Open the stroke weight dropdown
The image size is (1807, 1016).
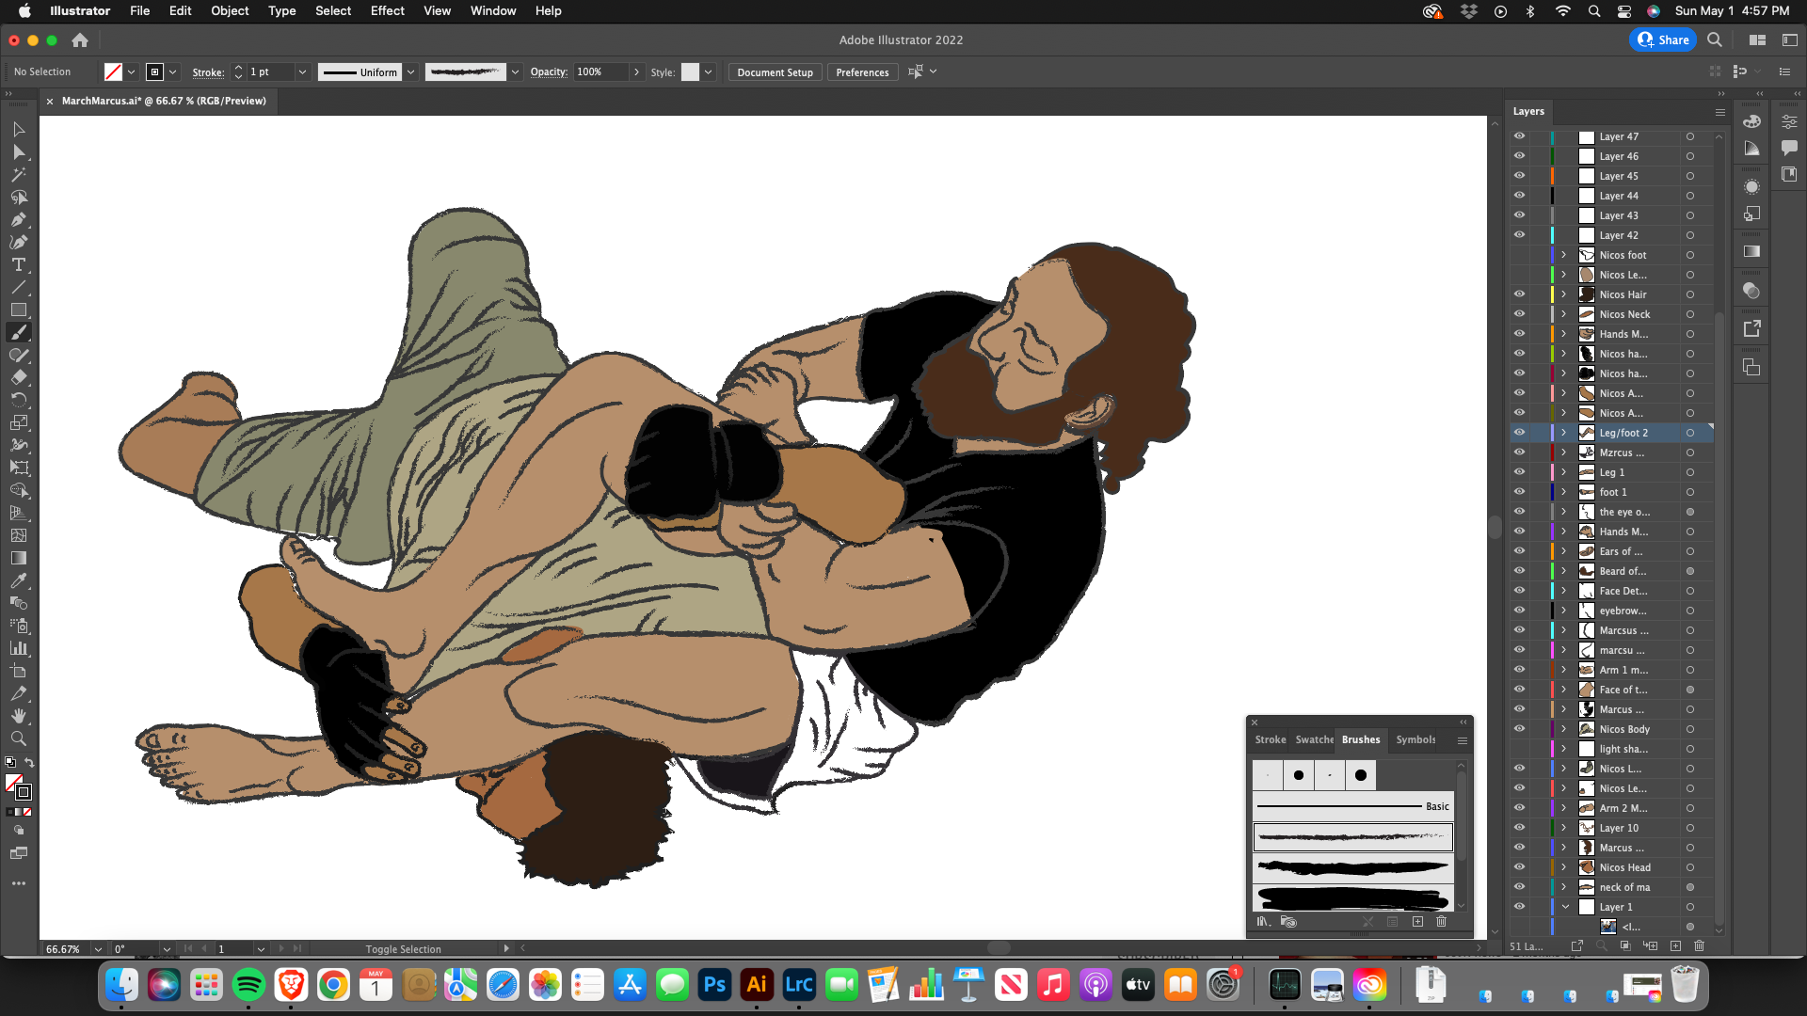[302, 72]
